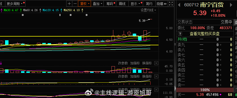Click first asterisk event marker
The image size is (237, 98).
[23, 15]
